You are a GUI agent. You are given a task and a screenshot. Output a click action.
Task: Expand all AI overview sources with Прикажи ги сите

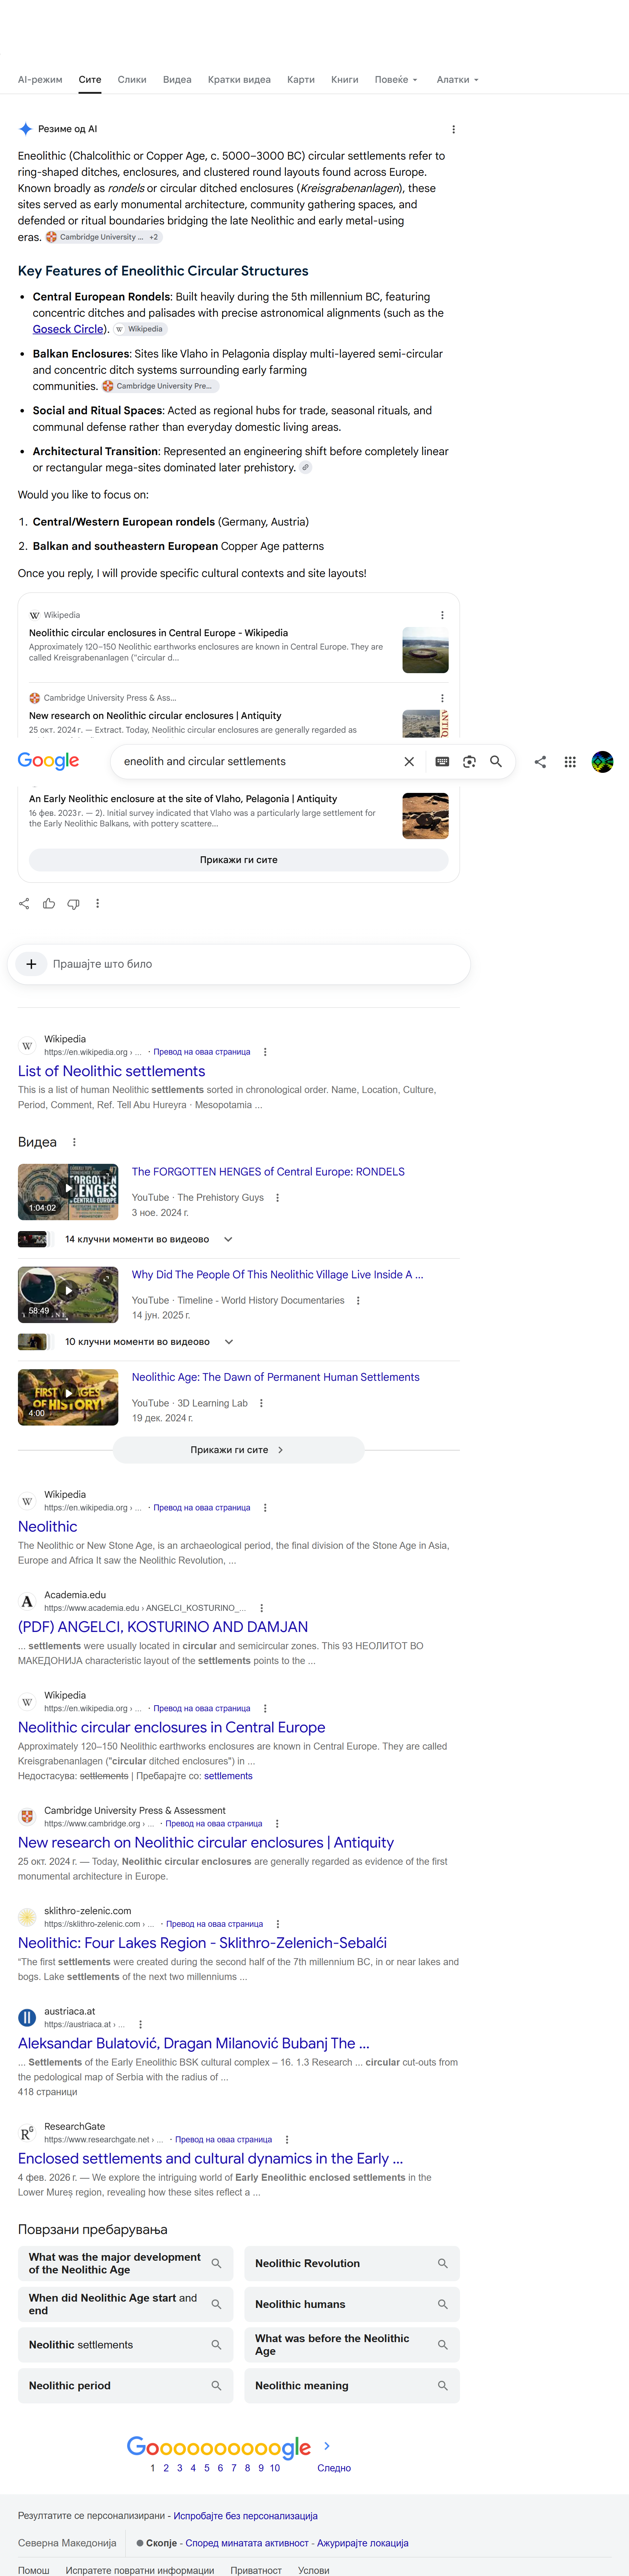[x=238, y=860]
